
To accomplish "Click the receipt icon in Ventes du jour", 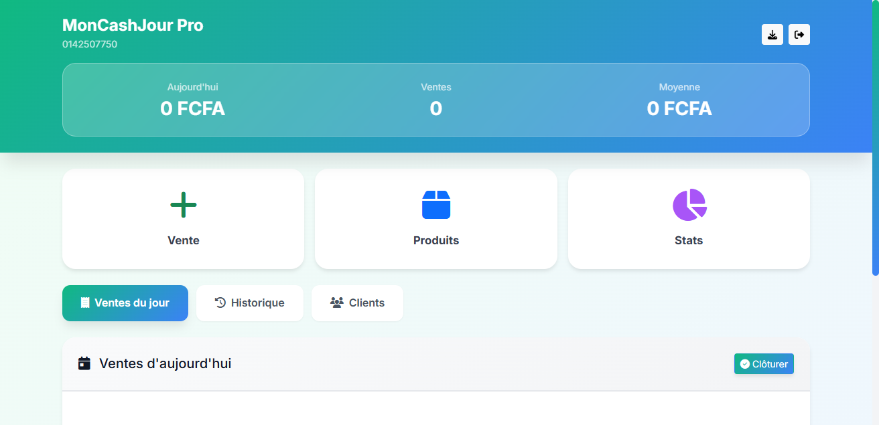I will [x=85, y=303].
